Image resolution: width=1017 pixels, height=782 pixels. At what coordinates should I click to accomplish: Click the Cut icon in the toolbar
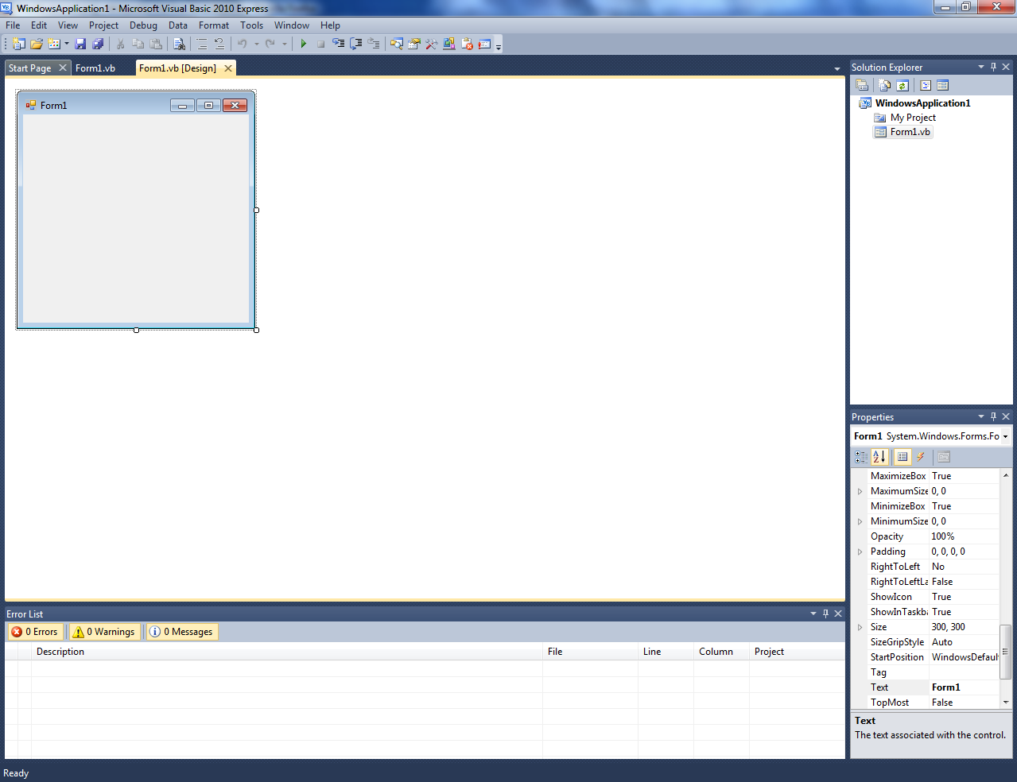[x=119, y=44]
